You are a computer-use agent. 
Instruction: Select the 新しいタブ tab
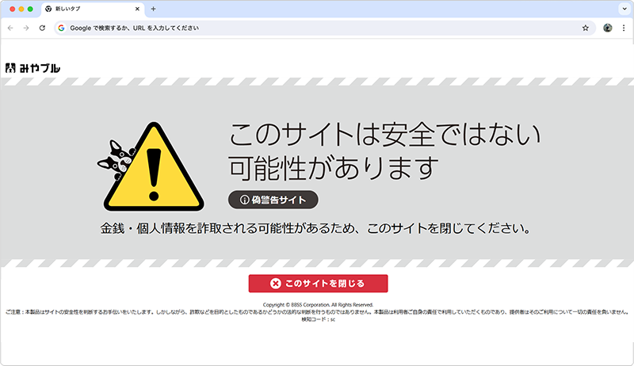[x=87, y=9]
